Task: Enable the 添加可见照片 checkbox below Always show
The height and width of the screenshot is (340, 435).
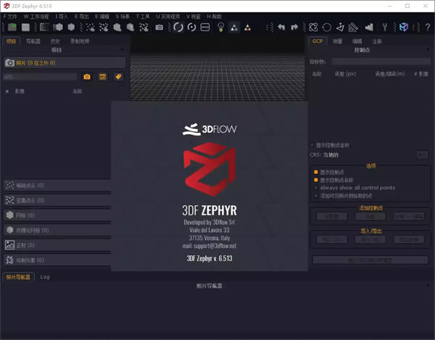Action: [315, 196]
